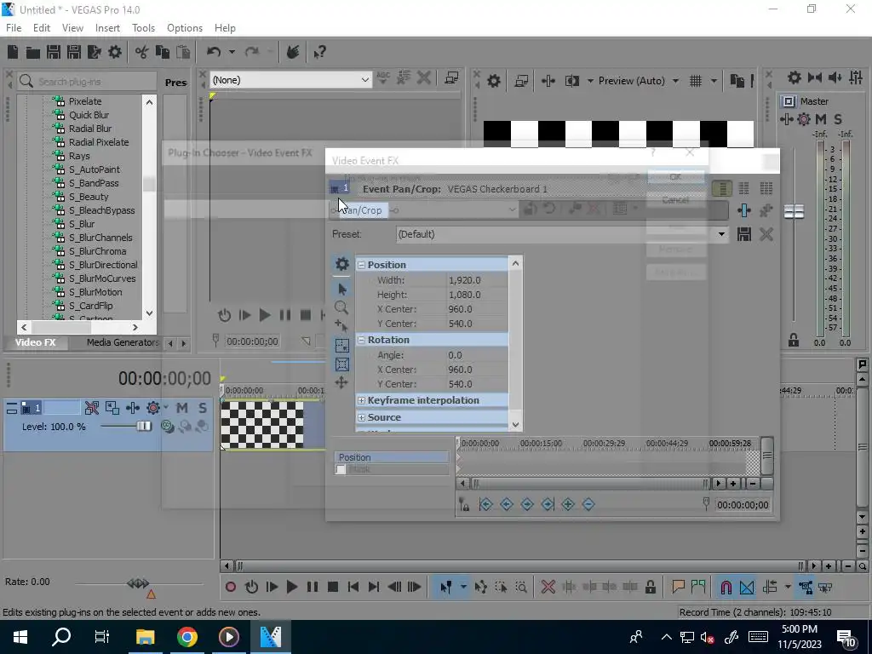
Task: Click the Search plug-ins field
Action: pos(87,82)
